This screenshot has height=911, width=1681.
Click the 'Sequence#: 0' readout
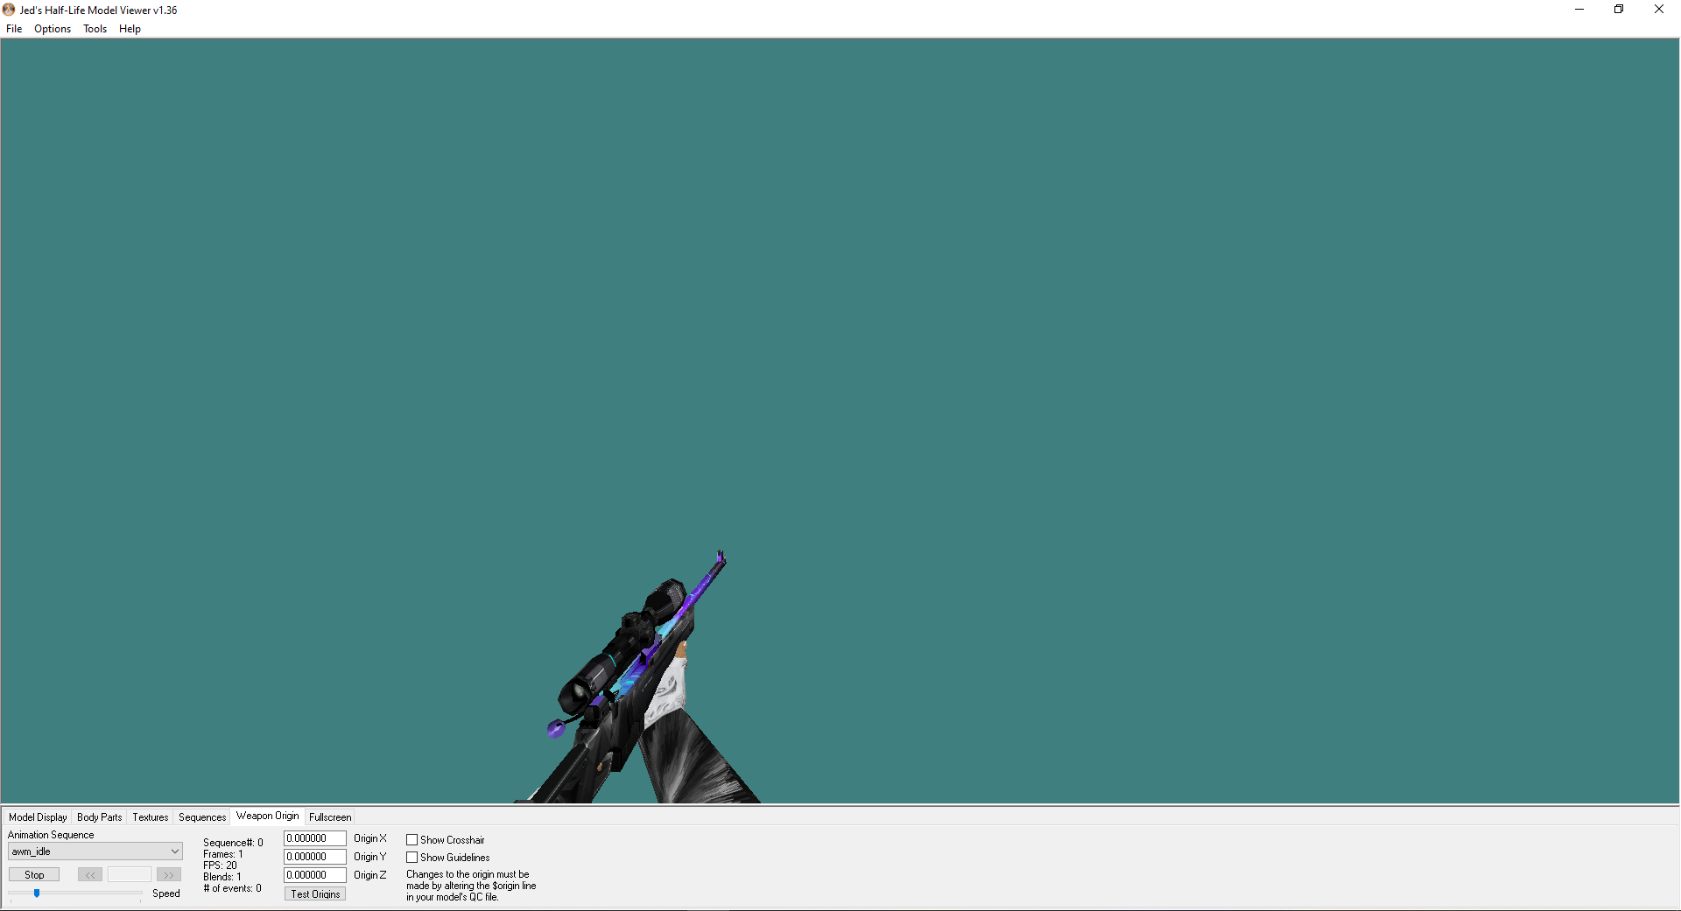click(233, 843)
